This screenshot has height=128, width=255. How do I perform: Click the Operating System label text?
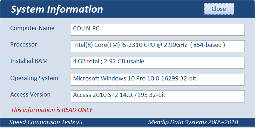click(x=34, y=78)
